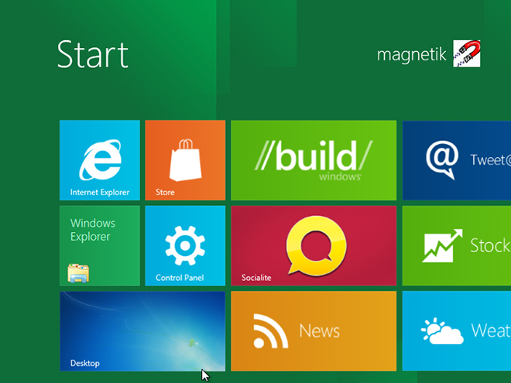Select the "Control Panel" text label
Viewport: 511px width, 383px height.
pyautogui.click(x=180, y=278)
